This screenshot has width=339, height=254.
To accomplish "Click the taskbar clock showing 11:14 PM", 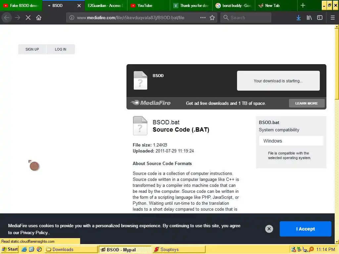I will point(326,249).
